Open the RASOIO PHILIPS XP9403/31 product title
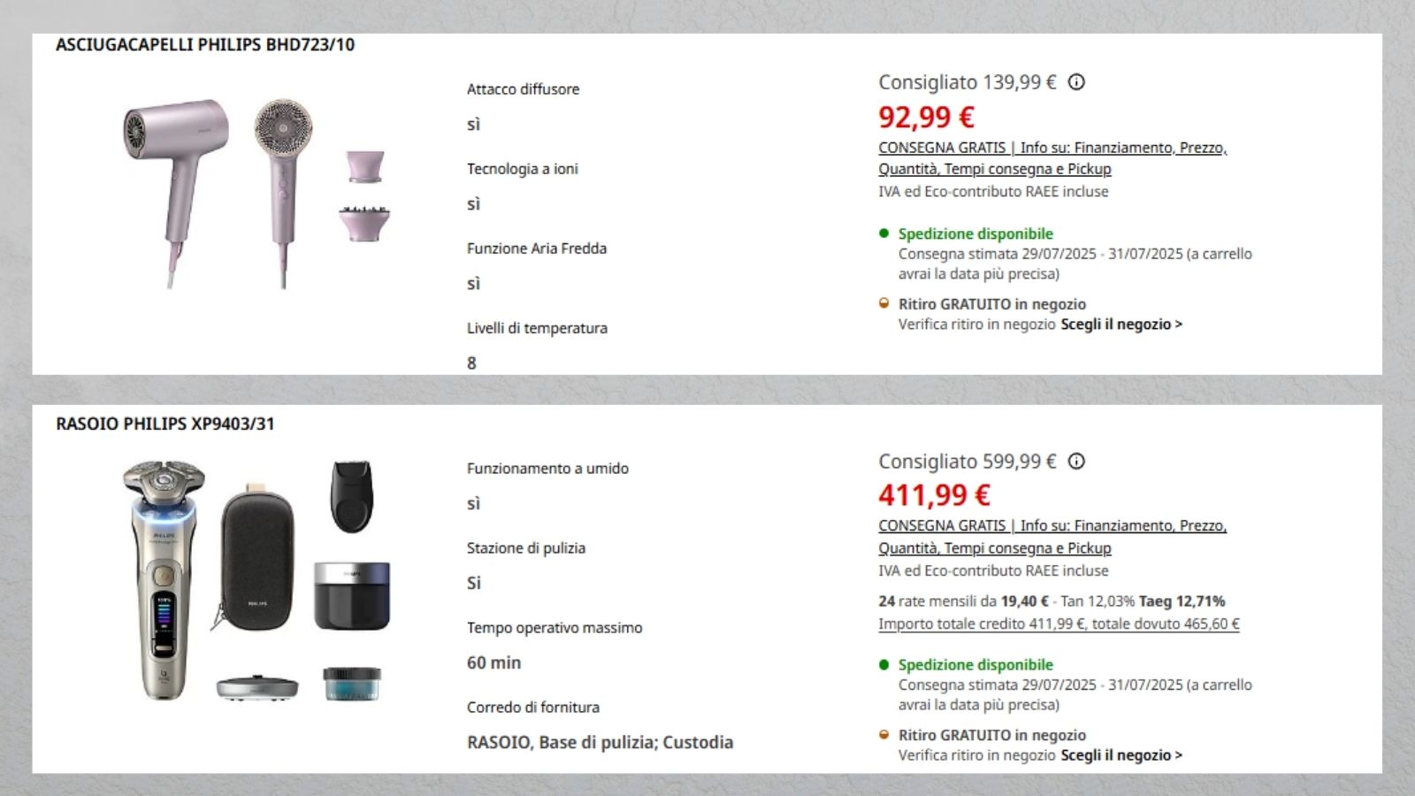 (x=165, y=424)
